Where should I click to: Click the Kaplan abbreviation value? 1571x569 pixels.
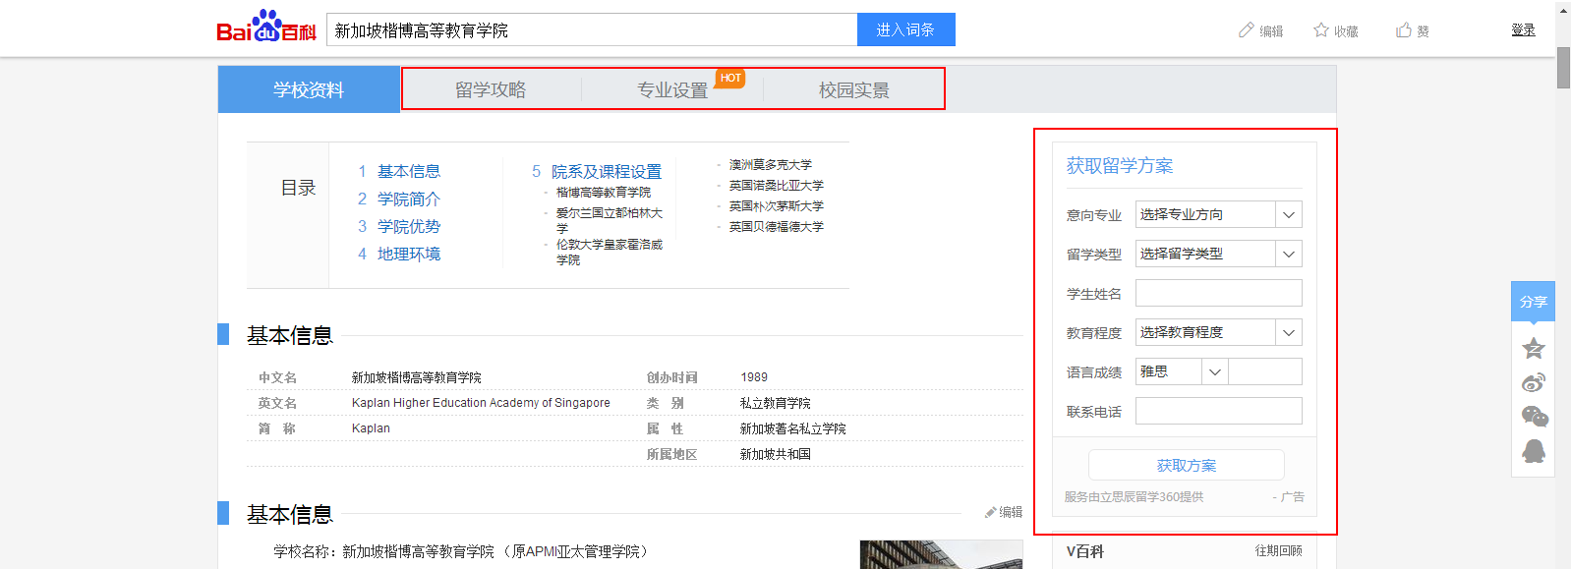[371, 428]
